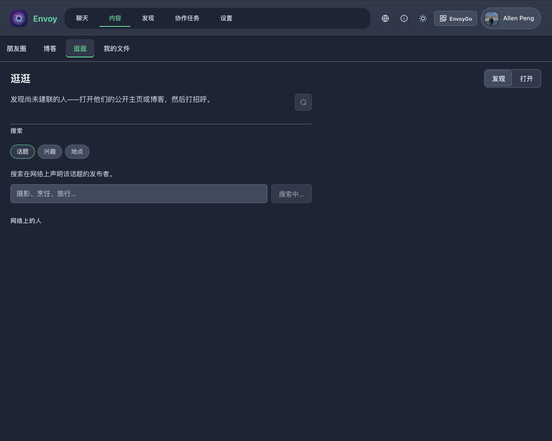Select the 逛逛 sub-tab
The height and width of the screenshot is (441, 552).
click(x=80, y=49)
